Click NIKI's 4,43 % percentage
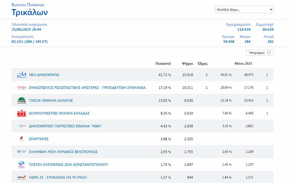The image size is (289, 183). point(166,126)
